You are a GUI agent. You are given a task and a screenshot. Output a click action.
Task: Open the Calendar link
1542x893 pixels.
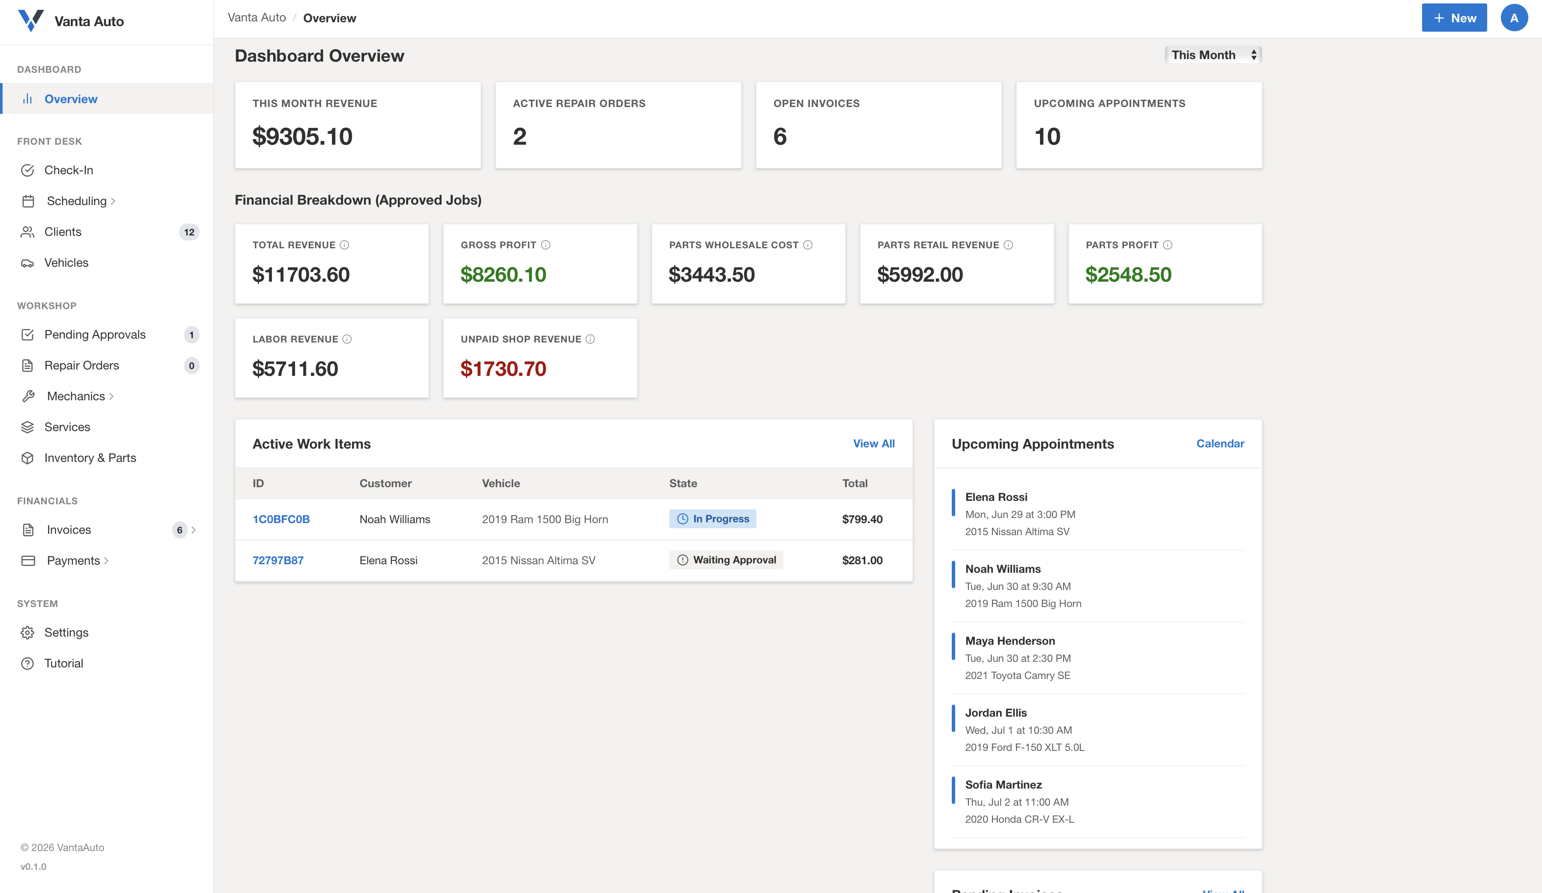click(x=1220, y=444)
